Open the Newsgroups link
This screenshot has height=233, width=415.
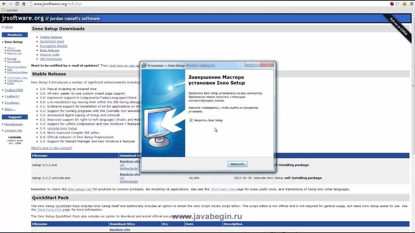[14, 124]
